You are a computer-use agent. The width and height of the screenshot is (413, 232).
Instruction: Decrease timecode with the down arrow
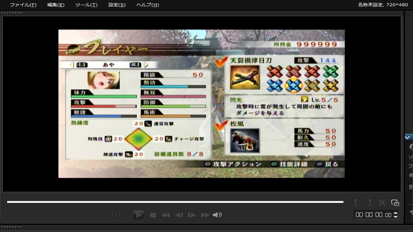click(x=396, y=217)
